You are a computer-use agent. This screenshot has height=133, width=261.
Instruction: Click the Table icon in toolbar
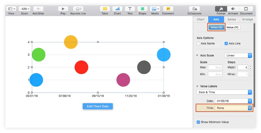coord(105,9)
